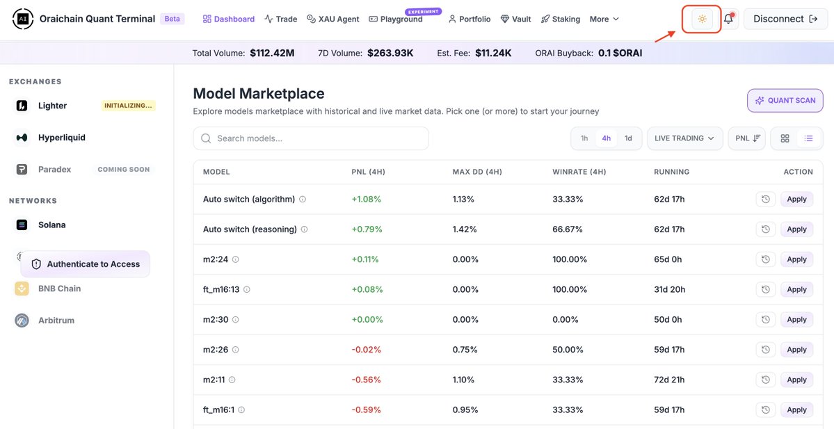Image resolution: width=834 pixels, height=429 pixels.
Task: Apply the m2:11 model
Action: point(796,380)
